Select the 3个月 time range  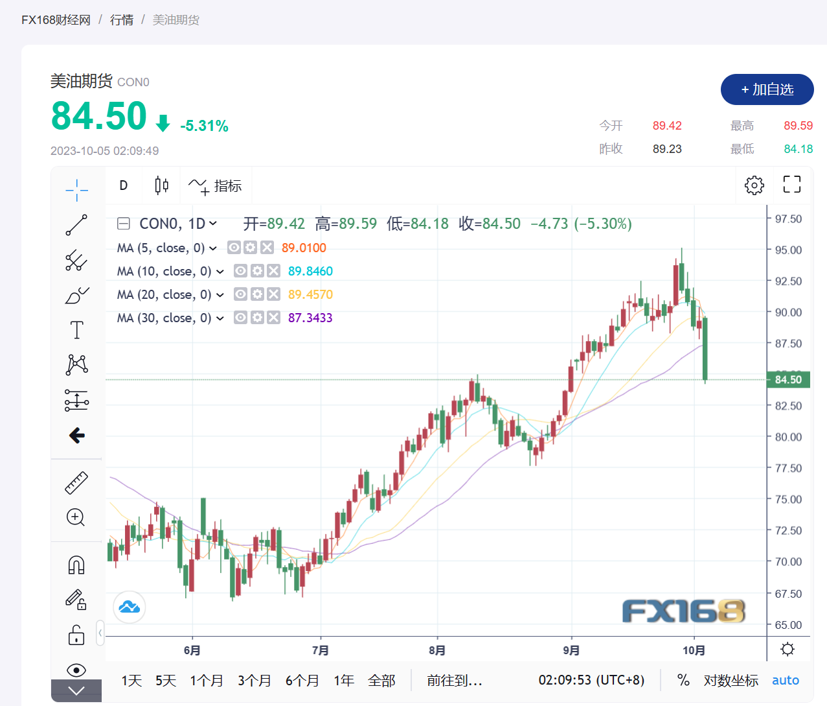tap(254, 680)
